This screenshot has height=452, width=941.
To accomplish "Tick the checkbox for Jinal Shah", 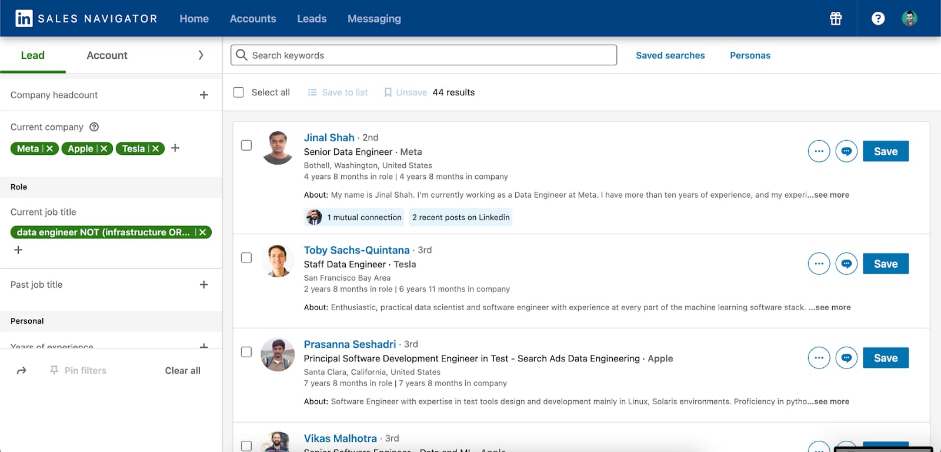I will click(246, 145).
